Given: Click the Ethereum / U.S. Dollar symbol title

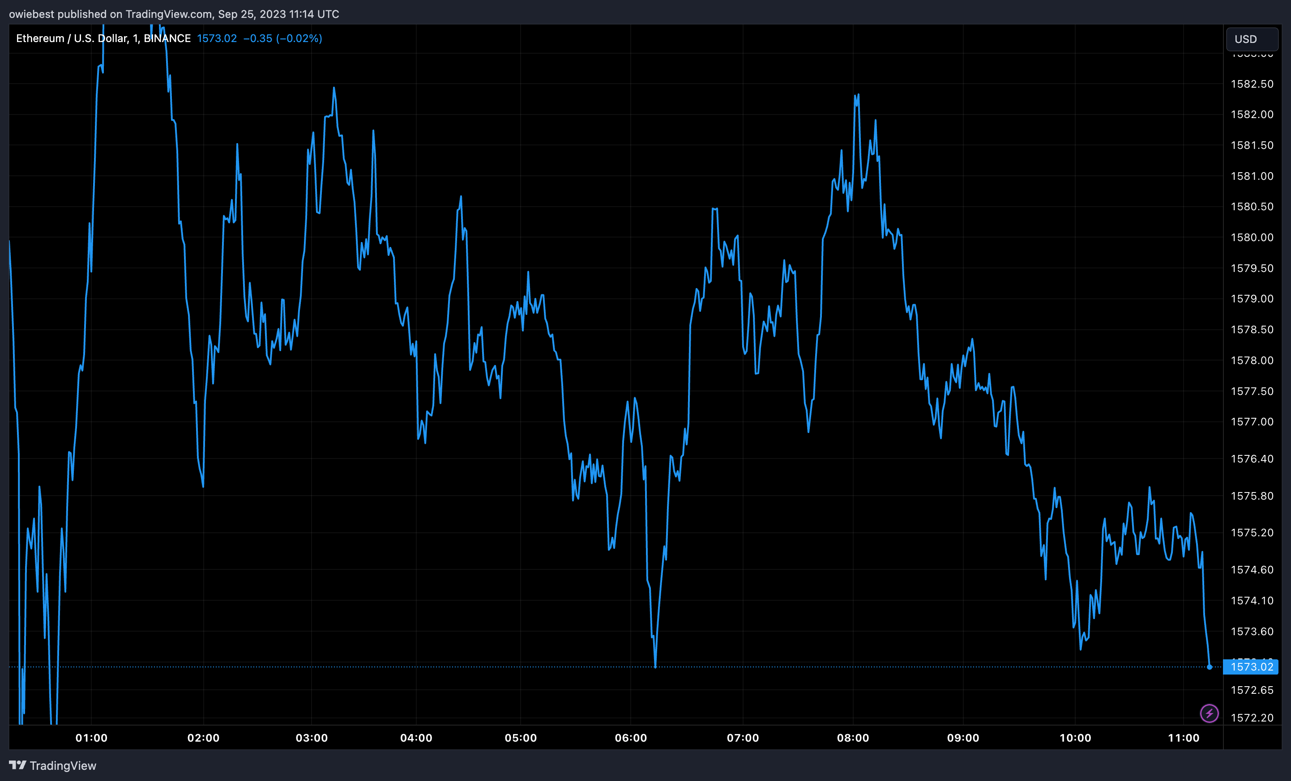Looking at the screenshot, I should click(103, 38).
